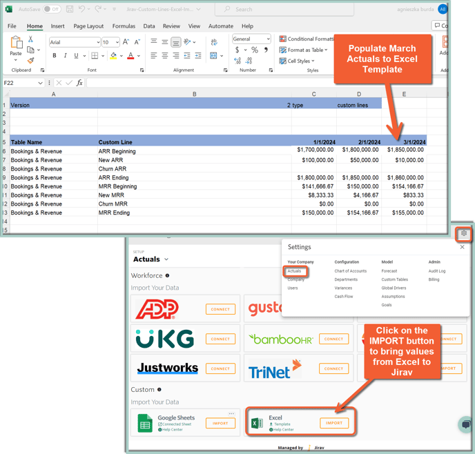Apply Comma Style format
The width and height of the screenshot is (475, 454).
266,50
